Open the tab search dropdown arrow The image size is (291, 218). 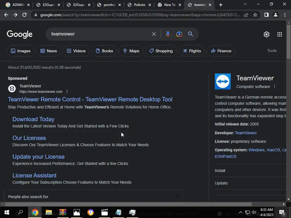(x=245, y=4)
